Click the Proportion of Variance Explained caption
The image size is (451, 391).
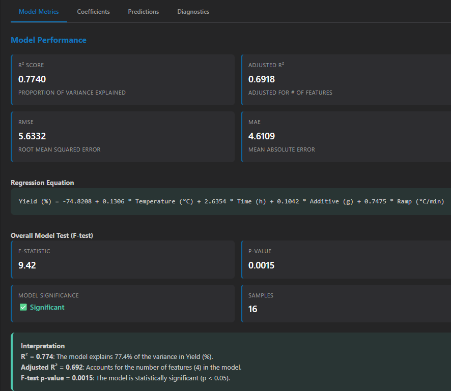click(x=72, y=93)
